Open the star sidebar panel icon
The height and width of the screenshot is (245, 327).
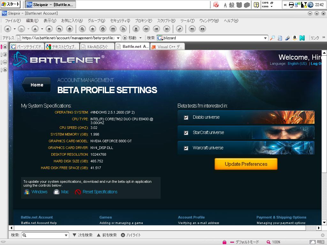point(5,47)
